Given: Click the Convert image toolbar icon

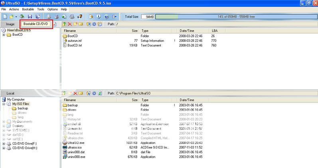Looking at the screenshot, I should point(64,17).
